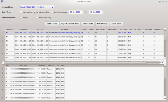
Task: Click the jobs table horizontal scrollbar
Action: click(x=75, y=63)
